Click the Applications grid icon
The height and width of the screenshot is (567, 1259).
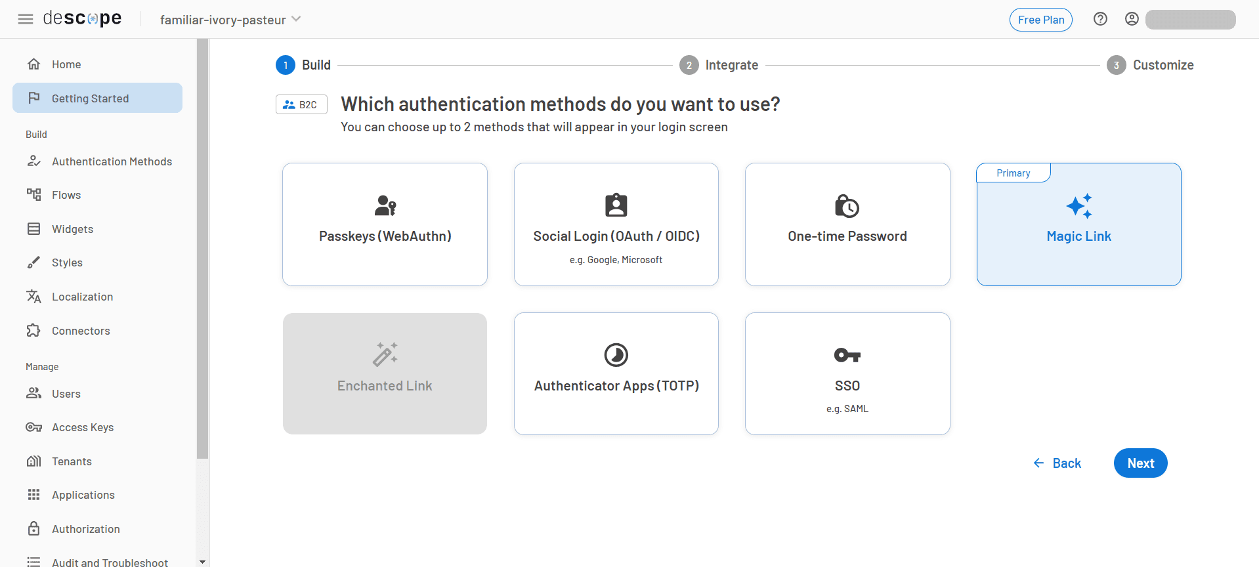pos(34,494)
